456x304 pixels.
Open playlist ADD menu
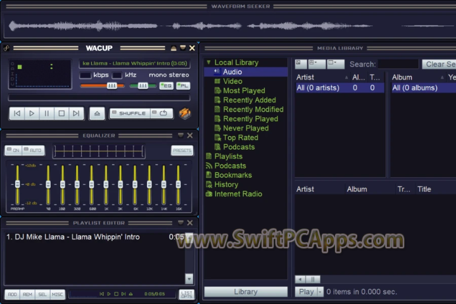(x=12, y=294)
